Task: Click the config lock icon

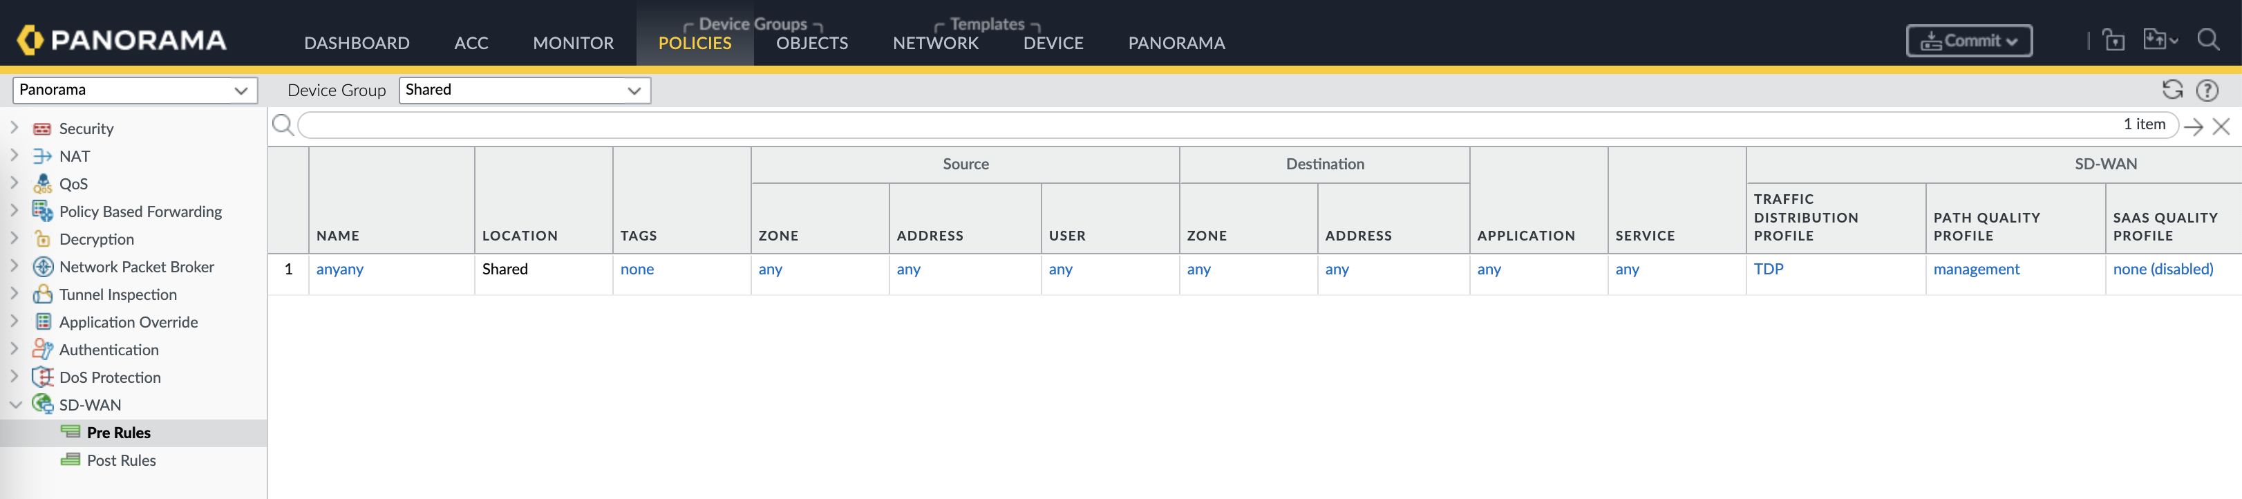Action: tap(2113, 40)
